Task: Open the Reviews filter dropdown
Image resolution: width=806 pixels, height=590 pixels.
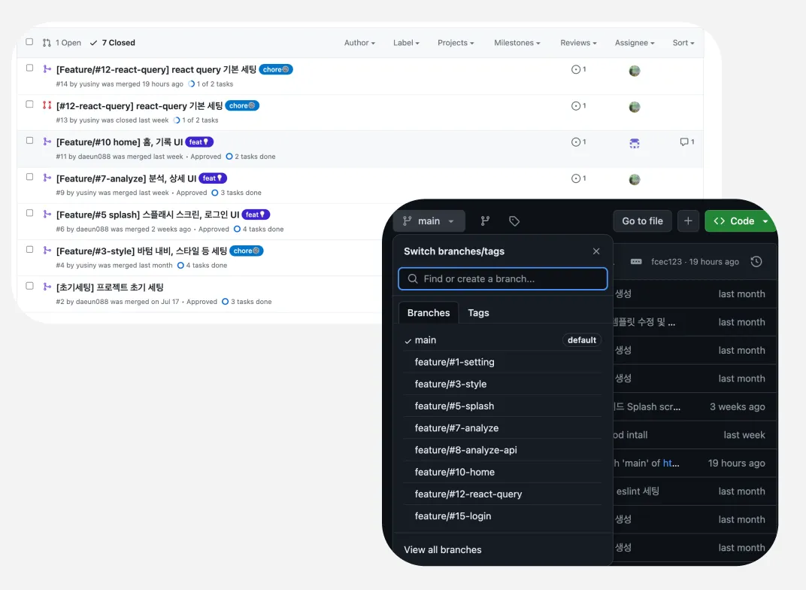Action: (x=578, y=43)
